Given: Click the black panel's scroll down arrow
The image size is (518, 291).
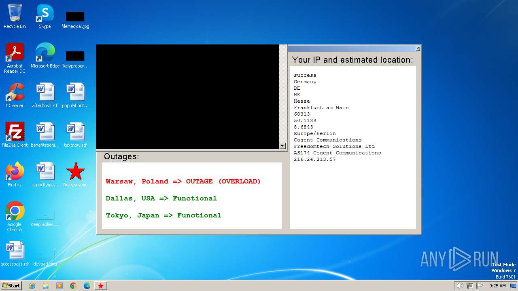Looking at the screenshot, I should pos(282,146).
